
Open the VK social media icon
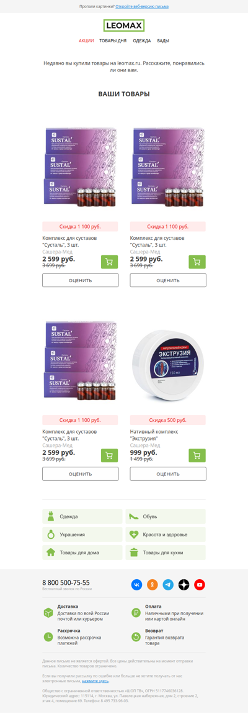(137, 585)
